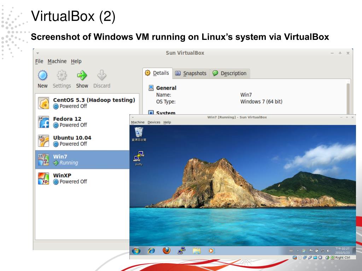Switch to the Description tab
This screenshot has width=362, height=271.
[x=230, y=73]
